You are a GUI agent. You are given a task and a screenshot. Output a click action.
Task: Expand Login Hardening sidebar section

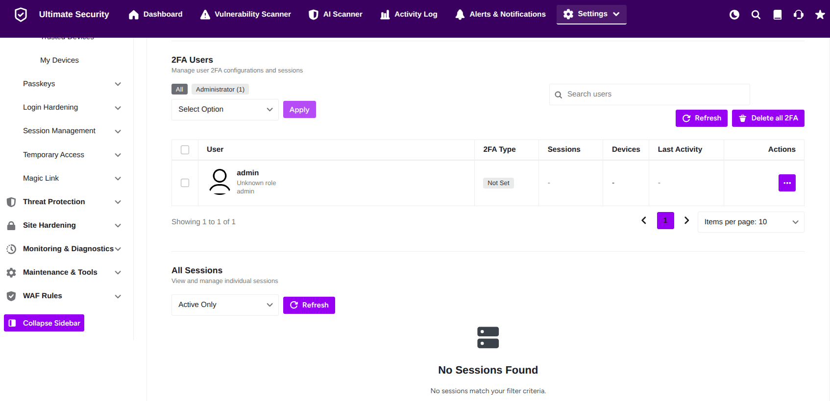pyautogui.click(x=118, y=108)
